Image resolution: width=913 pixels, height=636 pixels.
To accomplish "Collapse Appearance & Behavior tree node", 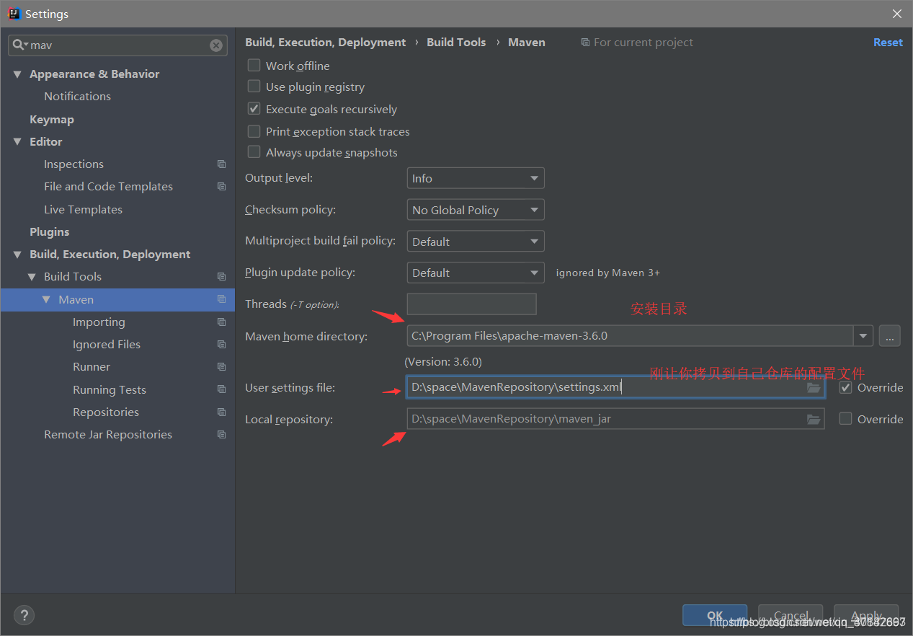I will click(x=17, y=74).
